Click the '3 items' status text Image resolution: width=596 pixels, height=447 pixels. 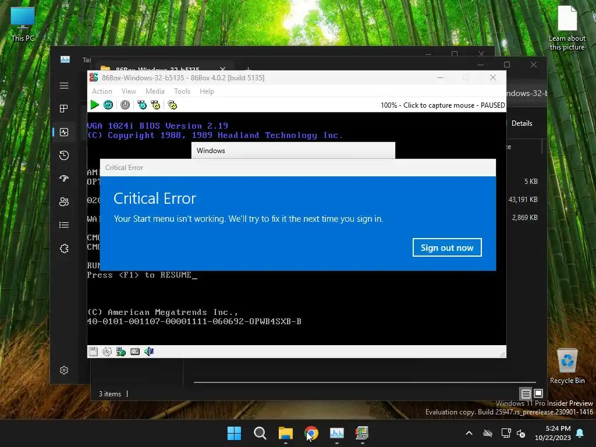pos(110,394)
